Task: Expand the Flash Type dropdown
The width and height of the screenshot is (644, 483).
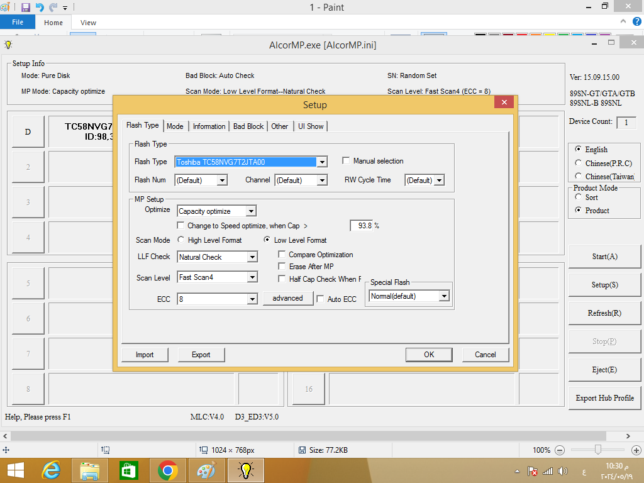Action: click(x=322, y=162)
